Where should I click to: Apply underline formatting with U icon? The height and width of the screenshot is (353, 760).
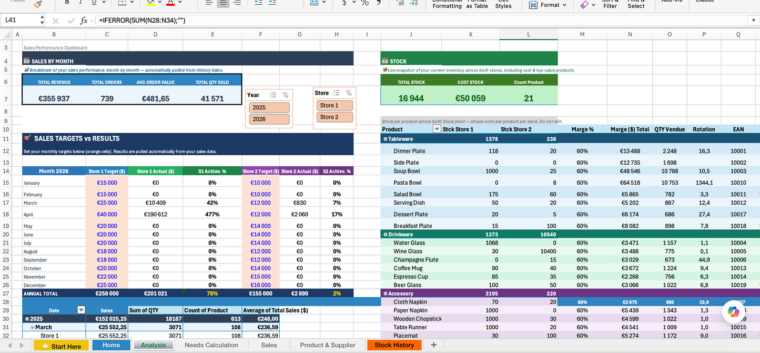tap(94, 3)
